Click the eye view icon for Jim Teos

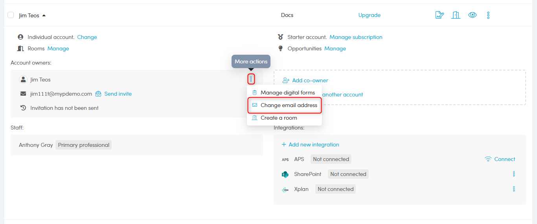tap(472, 15)
